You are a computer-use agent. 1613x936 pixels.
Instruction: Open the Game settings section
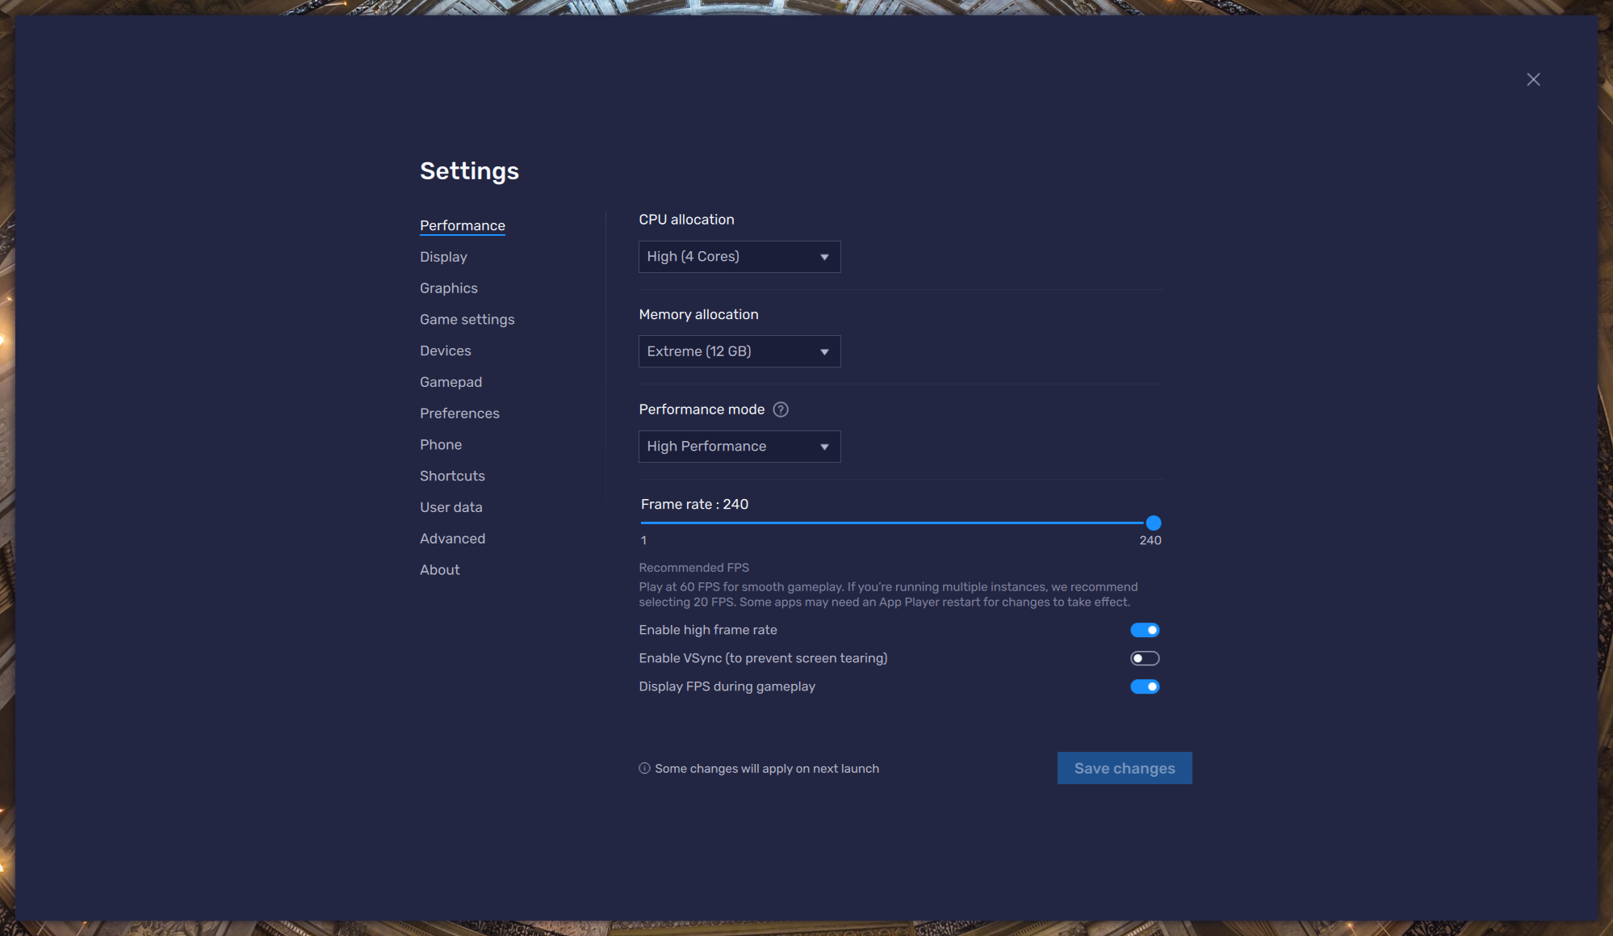coord(467,320)
